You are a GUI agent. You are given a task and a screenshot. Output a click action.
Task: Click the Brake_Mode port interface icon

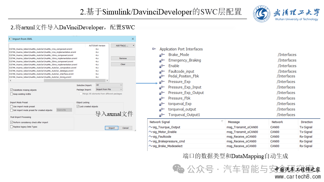pyautogui.click(x=162, y=55)
